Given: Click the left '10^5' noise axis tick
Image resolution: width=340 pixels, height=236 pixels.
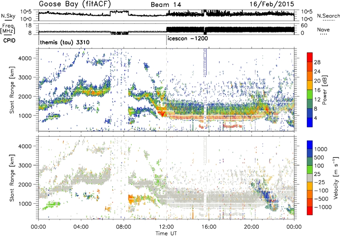Looking at the screenshot, I should [26, 12].
